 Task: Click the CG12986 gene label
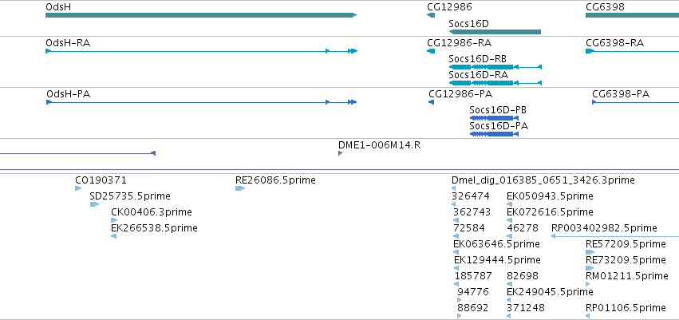click(449, 7)
